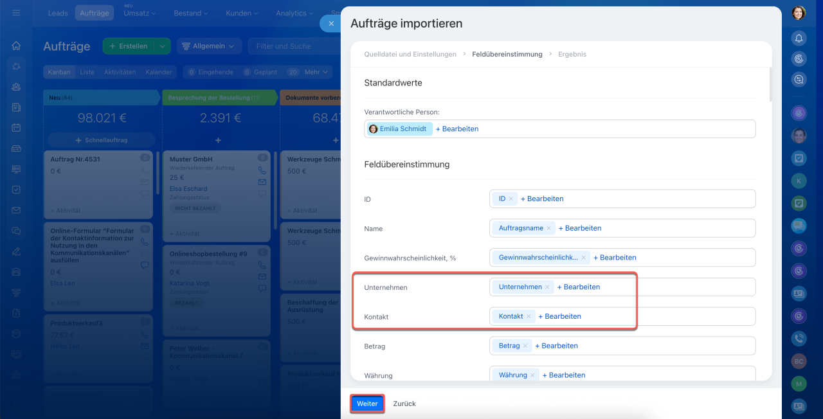Open the mail envelope icon in left sidebar
Image resolution: width=823 pixels, height=419 pixels.
point(16,210)
